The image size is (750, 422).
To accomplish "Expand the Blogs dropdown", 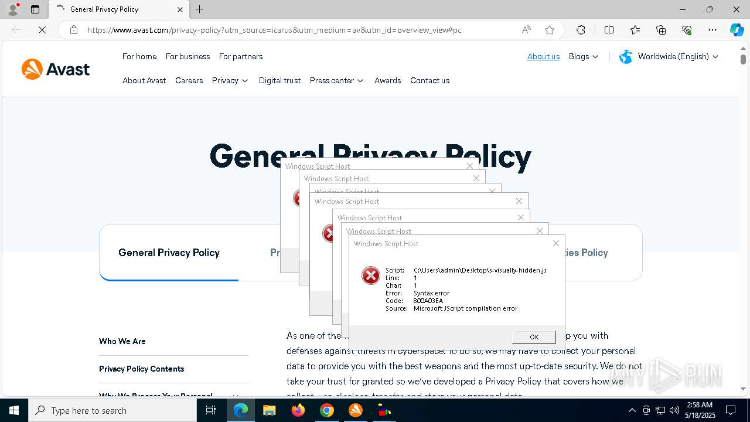I will 584,56.
